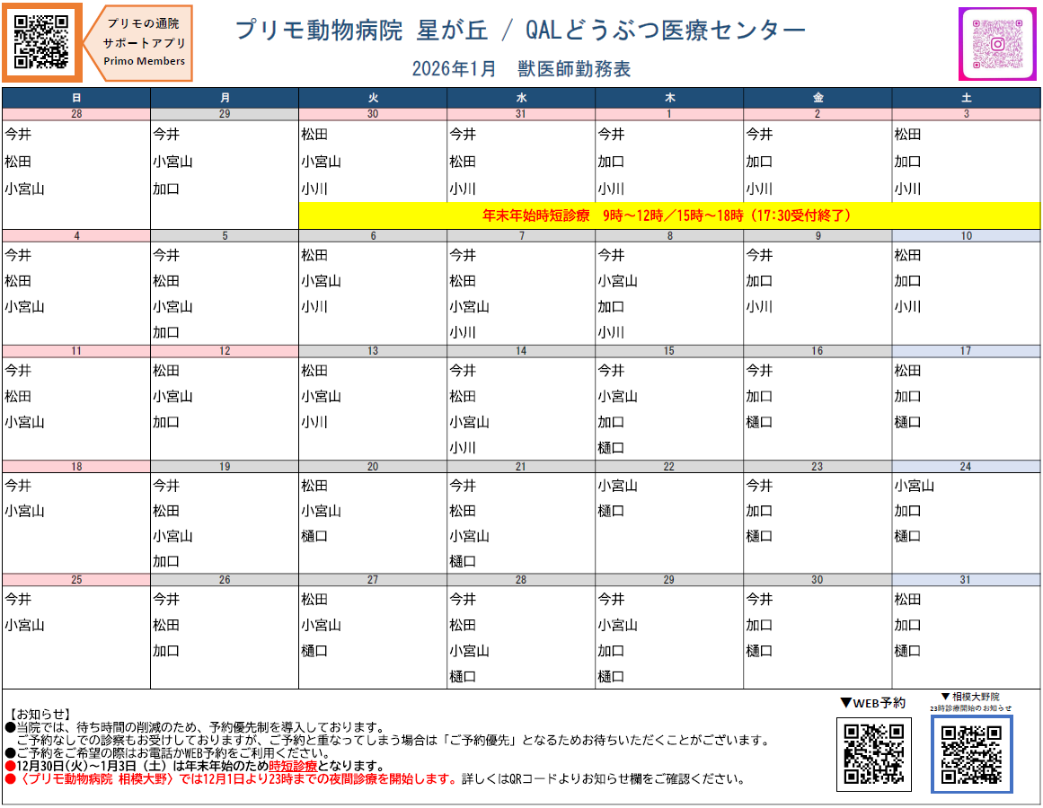The image size is (1043, 808).
Task: Click the 相模大野院 QR code with blue border
Action: pos(971,754)
